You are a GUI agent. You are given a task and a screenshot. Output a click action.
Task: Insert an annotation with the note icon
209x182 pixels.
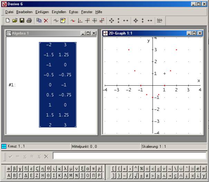click(x=63, y=20)
